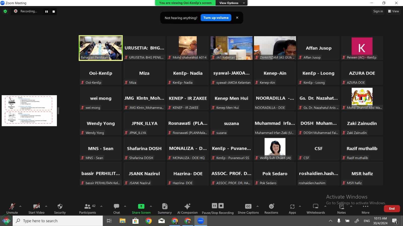This screenshot has height=226, width=403.
Task: Expand video options arrow beside Start Video
Action: coord(46,206)
